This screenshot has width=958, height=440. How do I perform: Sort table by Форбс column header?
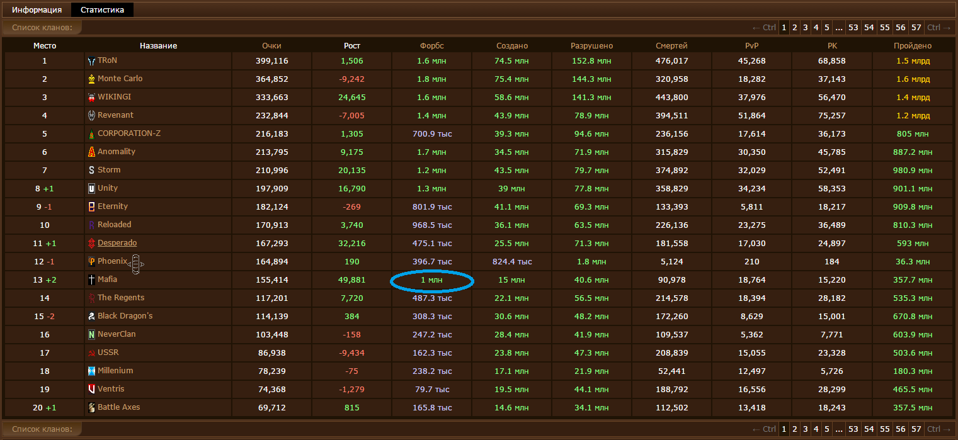pos(432,46)
